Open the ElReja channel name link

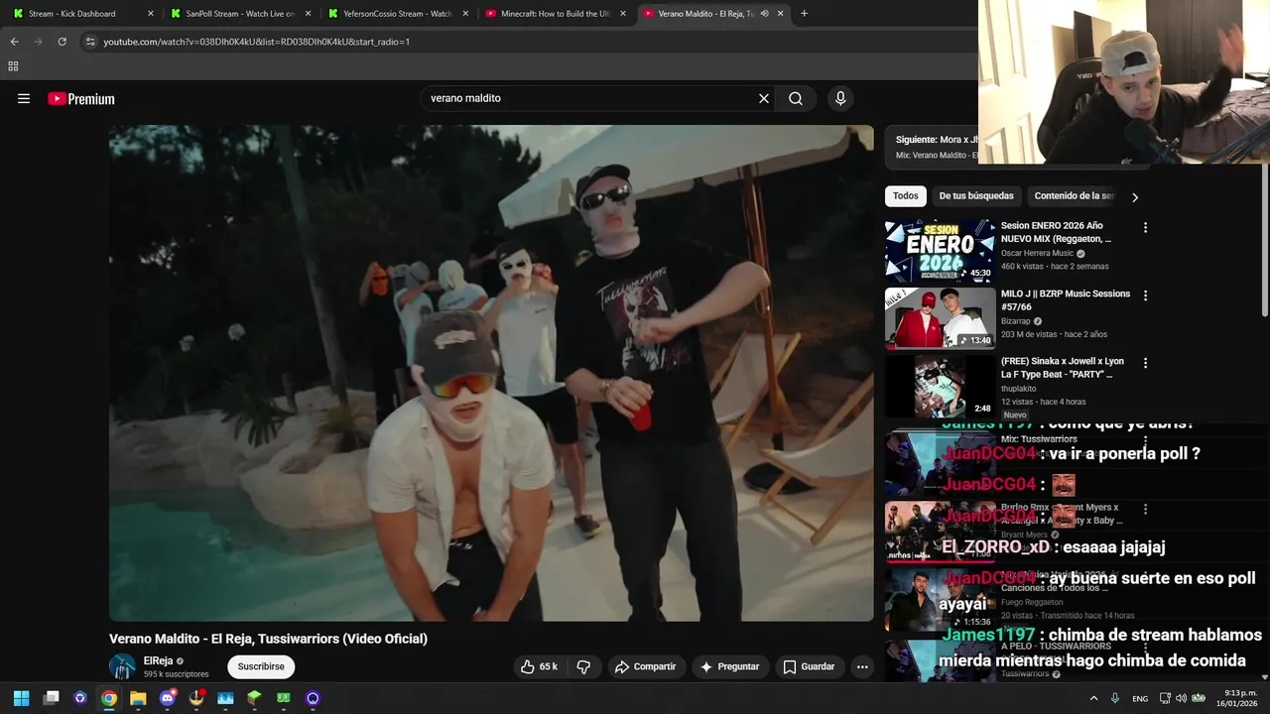(x=158, y=660)
